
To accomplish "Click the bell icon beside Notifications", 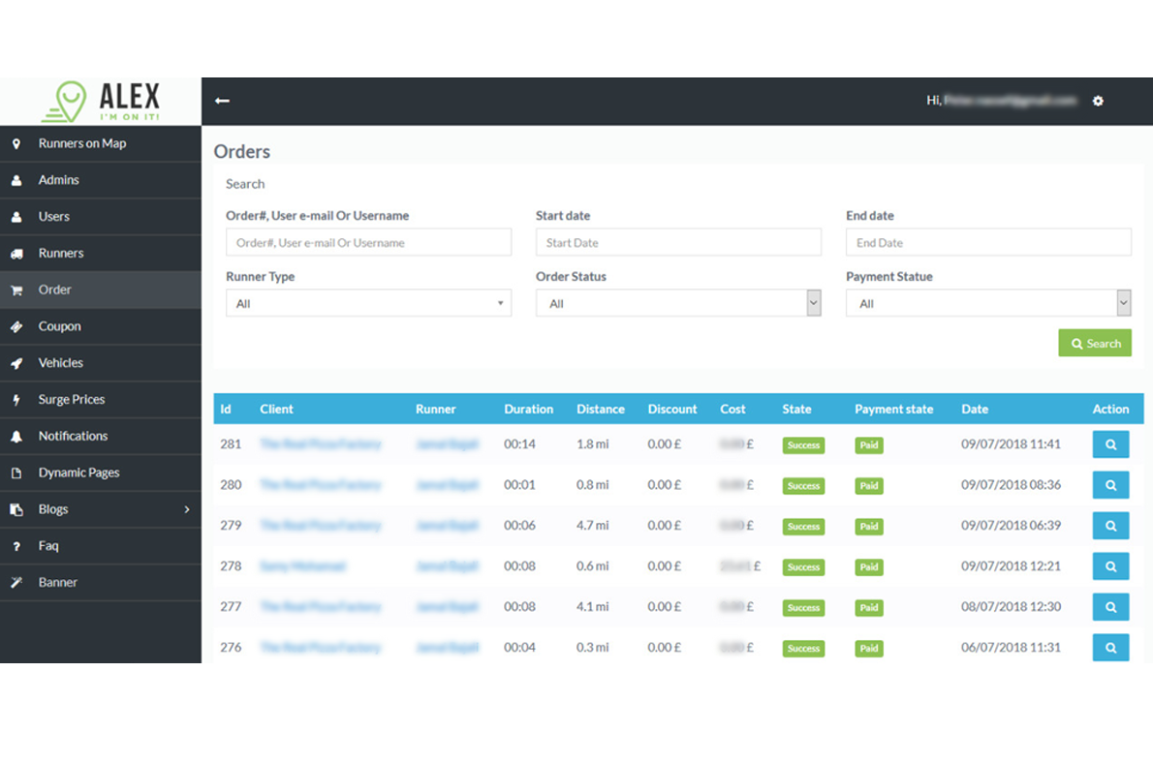I will (16, 437).
